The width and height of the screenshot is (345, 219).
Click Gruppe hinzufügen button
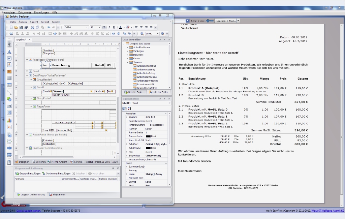point(28,174)
